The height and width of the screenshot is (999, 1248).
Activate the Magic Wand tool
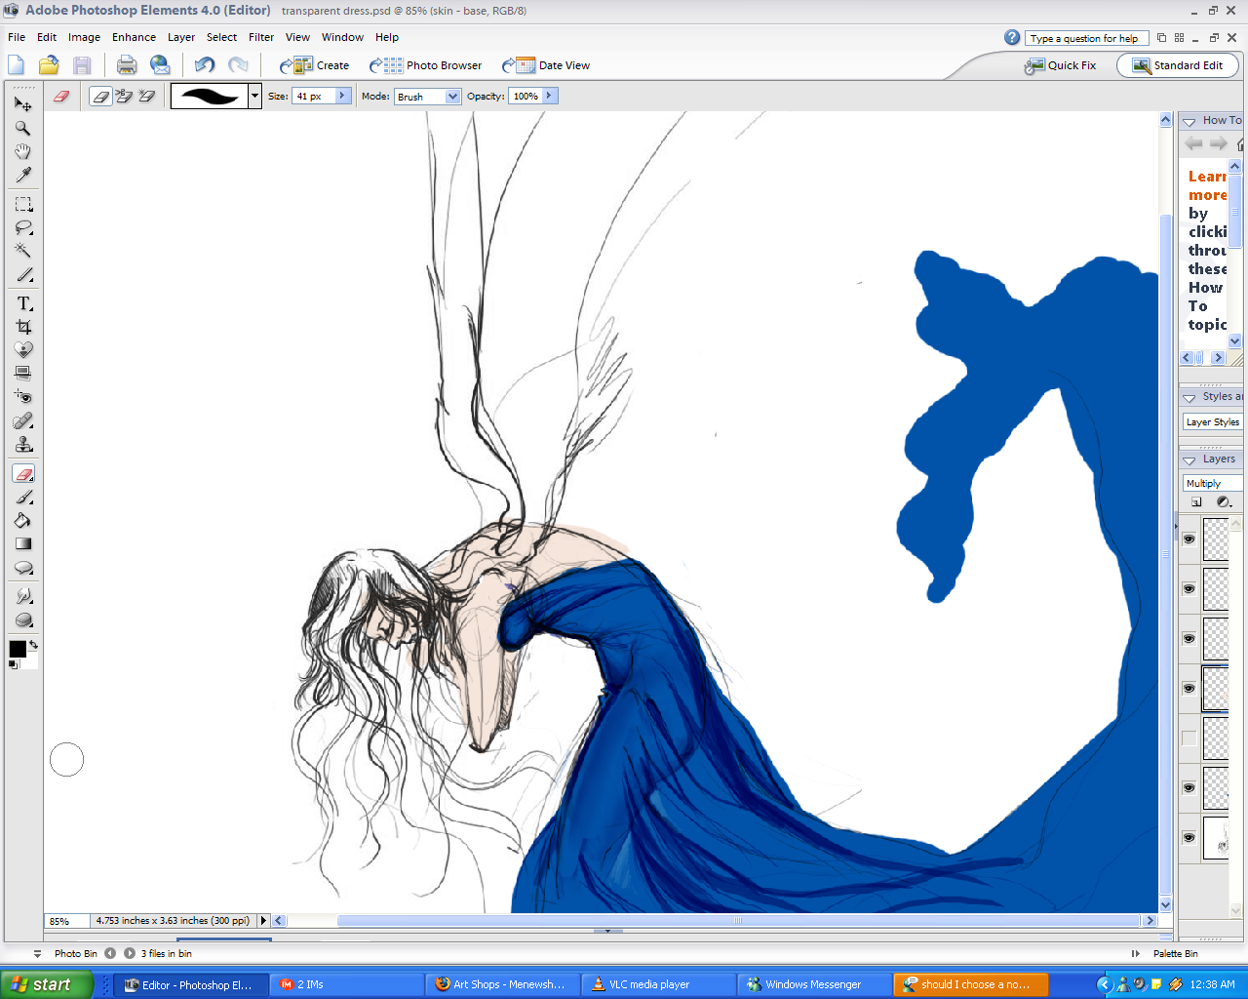coord(23,251)
